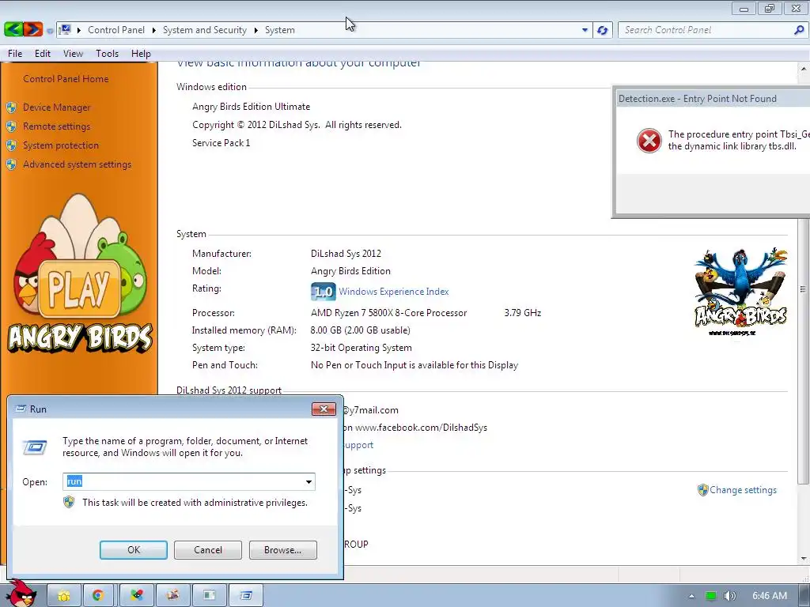Click the orange Forward navigation arrow
The width and height of the screenshot is (810, 607).
pyautogui.click(x=32, y=29)
